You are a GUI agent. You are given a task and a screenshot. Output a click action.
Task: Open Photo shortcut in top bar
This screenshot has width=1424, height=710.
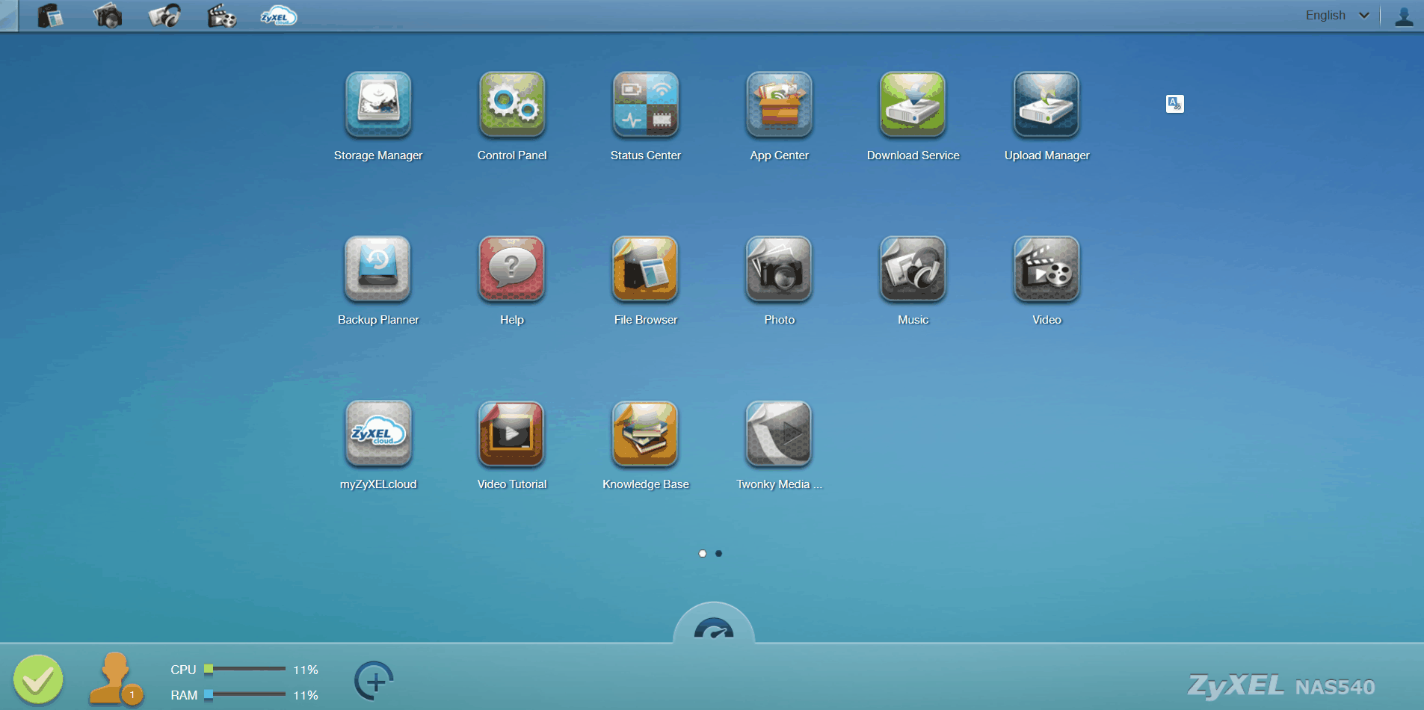pyautogui.click(x=108, y=16)
